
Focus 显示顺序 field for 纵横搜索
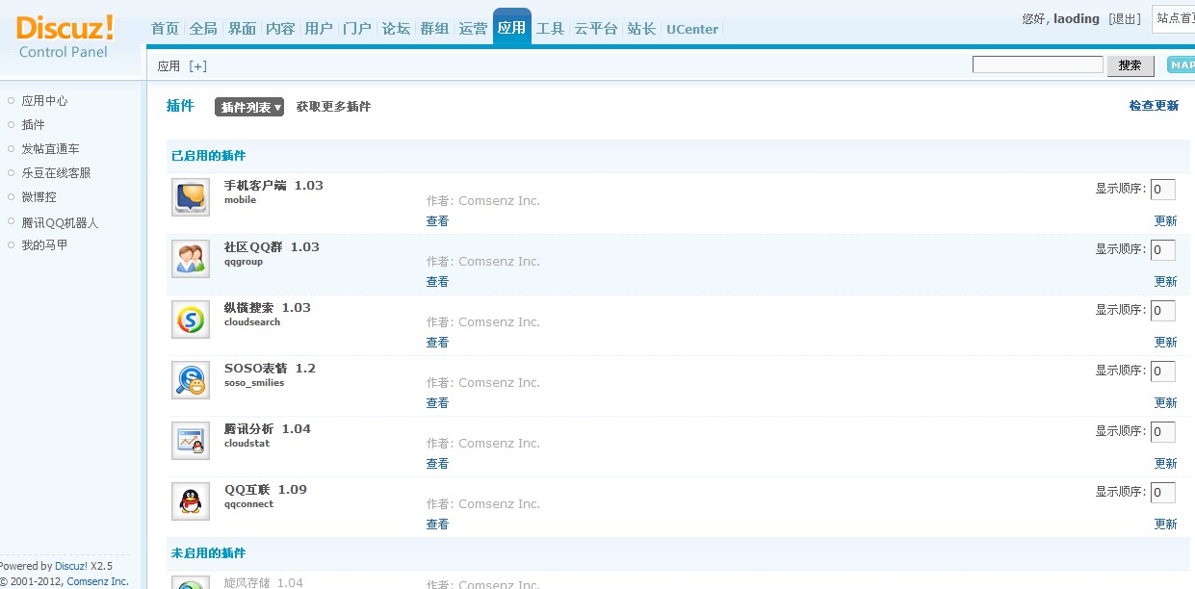pos(1163,311)
